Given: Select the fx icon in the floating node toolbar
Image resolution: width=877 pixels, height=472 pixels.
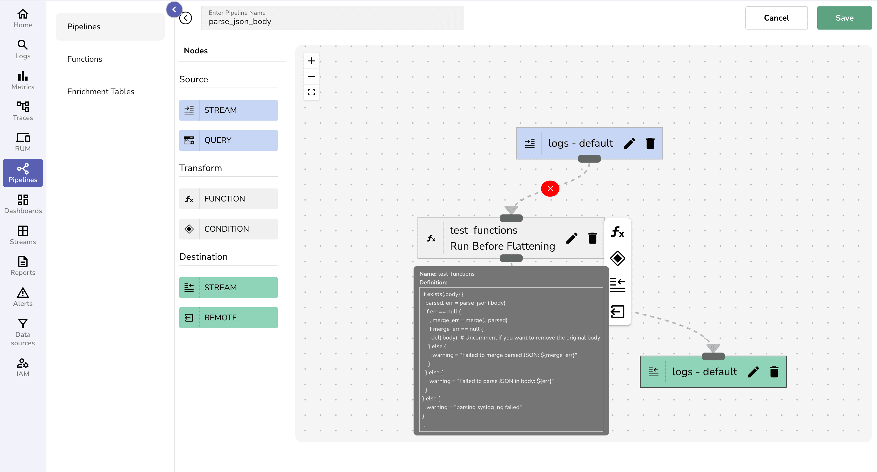Looking at the screenshot, I should click(618, 233).
